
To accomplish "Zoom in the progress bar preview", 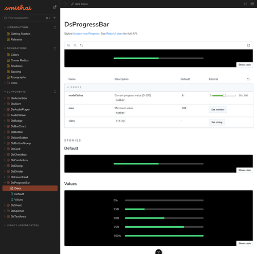I will [x=68, y=45].
